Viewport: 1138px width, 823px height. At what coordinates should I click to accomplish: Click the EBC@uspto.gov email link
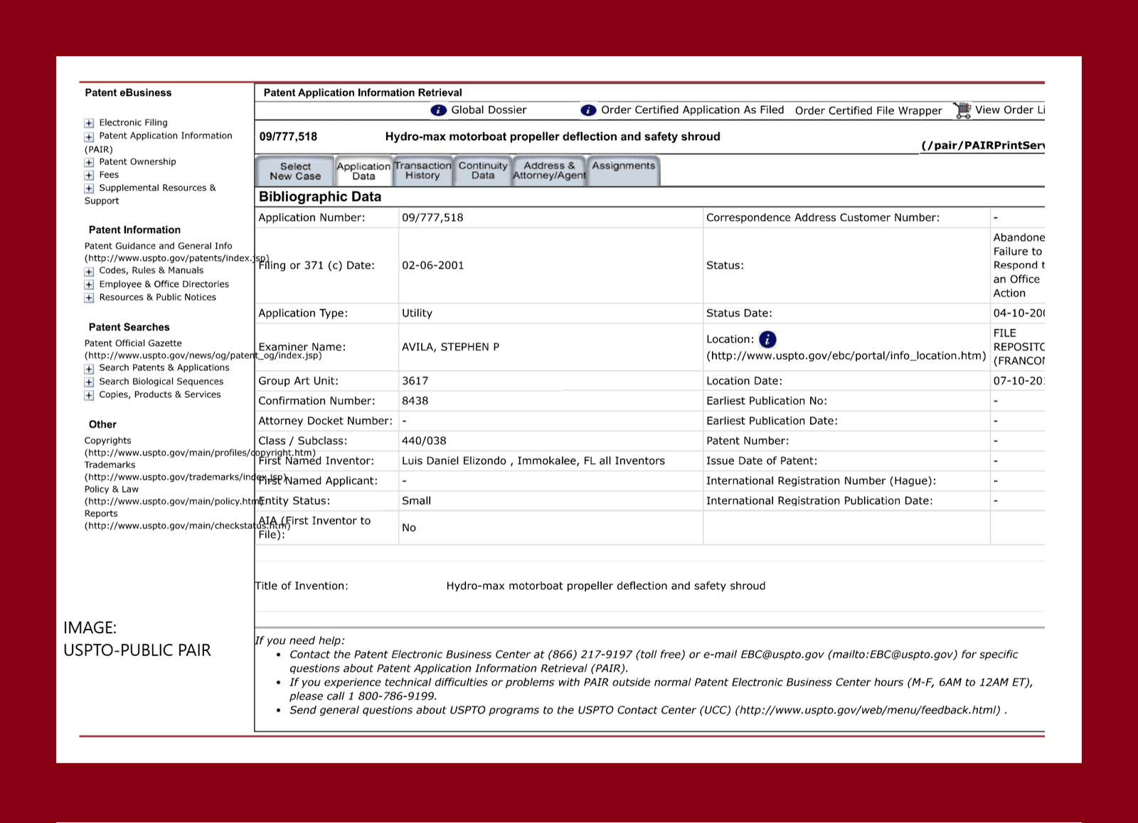tap(782, 655)
